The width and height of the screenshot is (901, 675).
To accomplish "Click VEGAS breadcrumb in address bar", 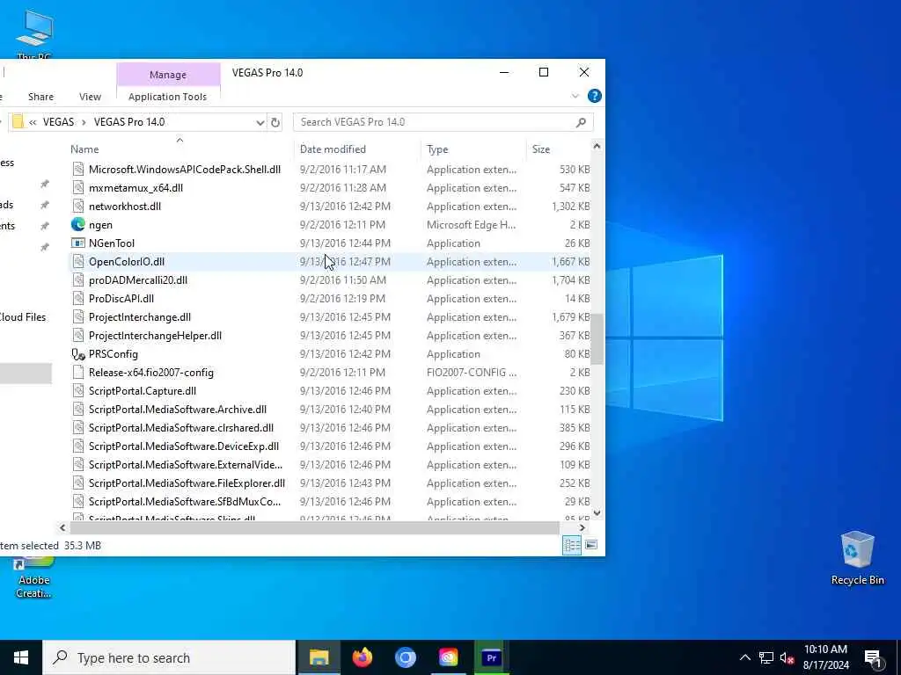I will pos(58,121).
